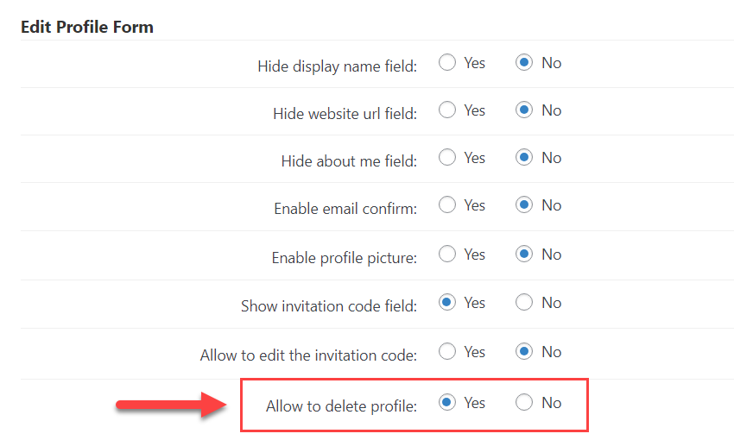Click the Edit Profile Form heading
Image resolution: width=734 pixels, height=440 pixels.
tap(87, 27)
